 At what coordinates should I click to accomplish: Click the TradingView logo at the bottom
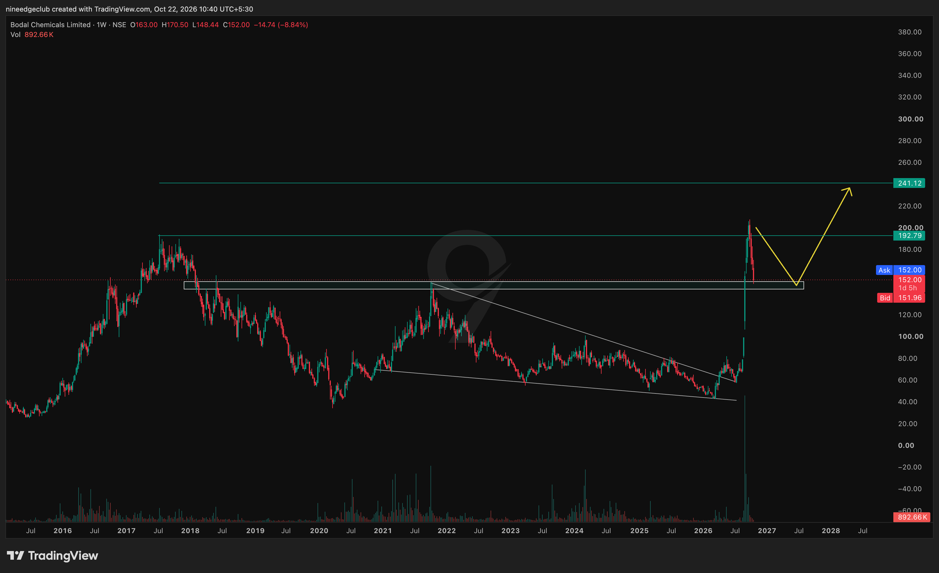click(53, 555)
